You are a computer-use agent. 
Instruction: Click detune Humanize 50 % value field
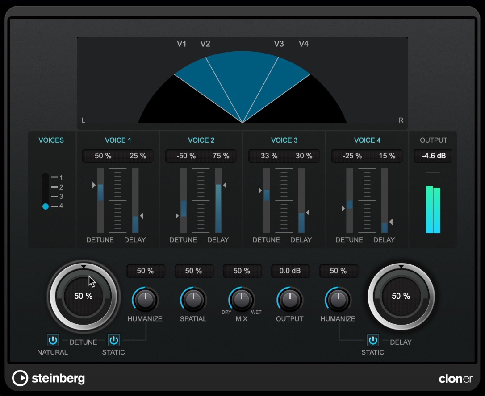(146, 271)
